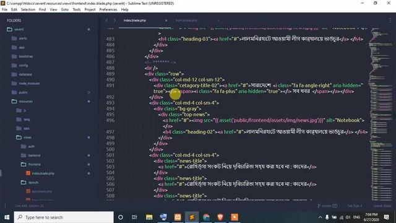Image resolution: width=396 pixels, height=223 pixels.
Task: Collapse the resources folder
Action: pos(26,102)
